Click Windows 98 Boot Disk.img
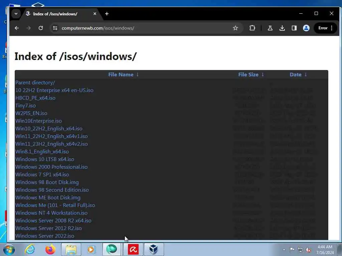 [x=47, y=182]
